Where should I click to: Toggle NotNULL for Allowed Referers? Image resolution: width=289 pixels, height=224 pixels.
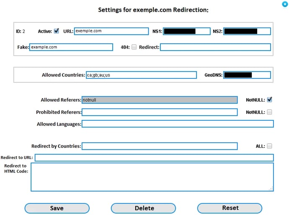tap(270, 100)
